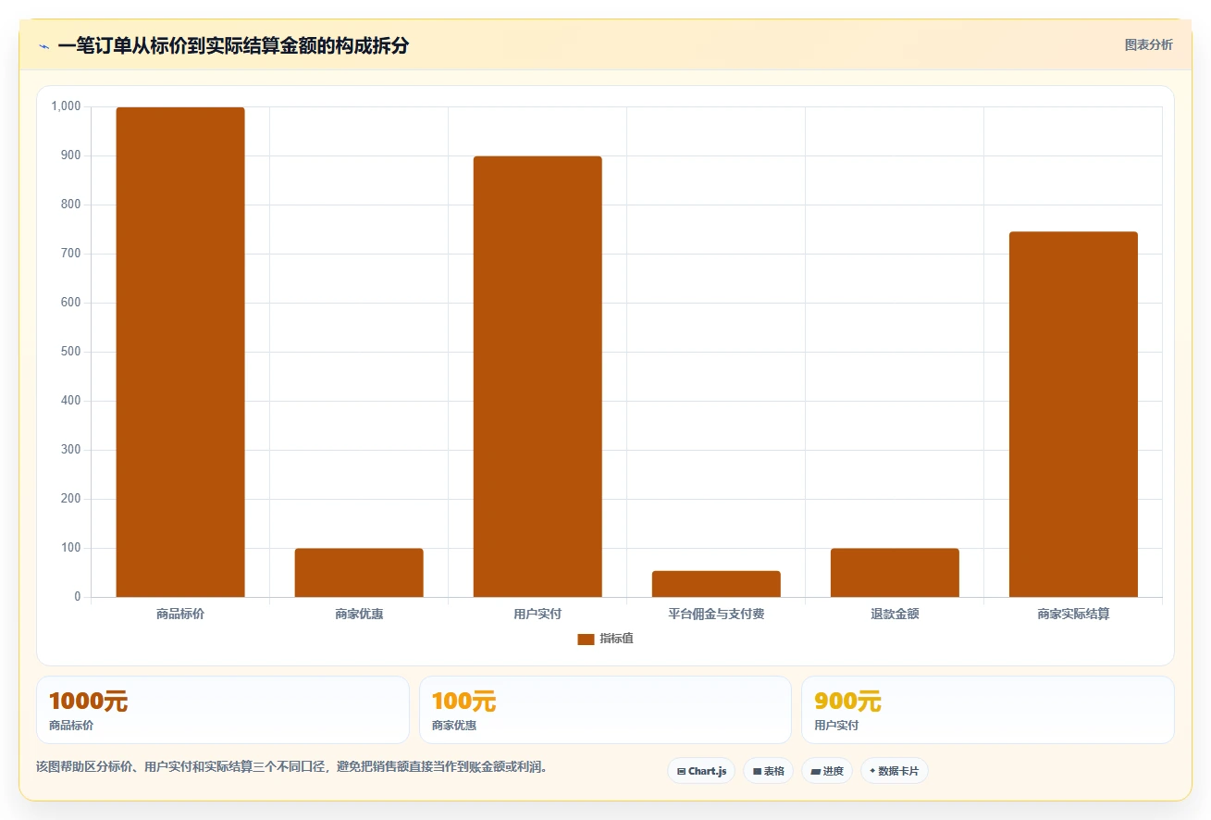This screenshot has width=1211, height=820.
Task: Click the 1,000 y-axis tick label
Action: pyautogui.click(x=67, y=106)
